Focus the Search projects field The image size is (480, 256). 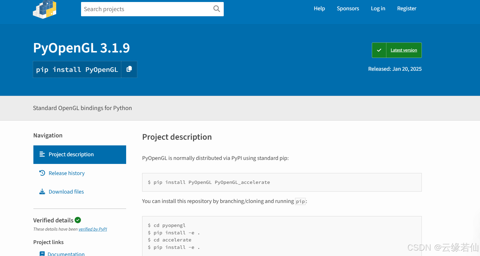[147, 9]
